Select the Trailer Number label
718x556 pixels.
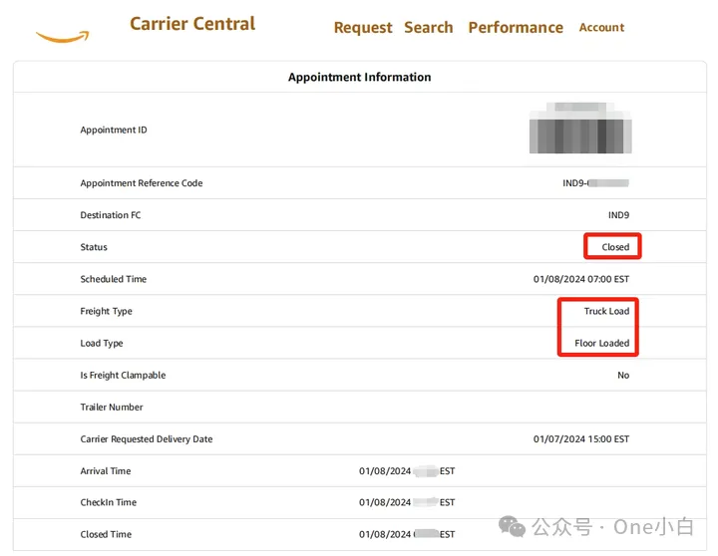click(x=112, y=408)
